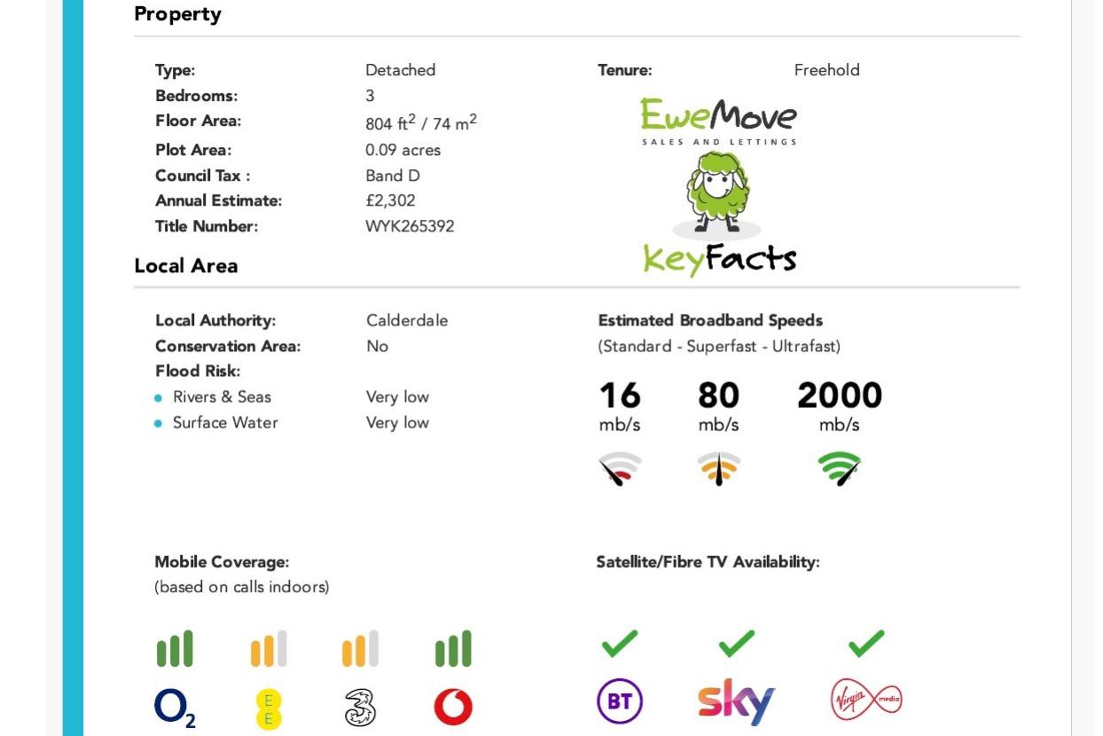Click the Vodafone logo

tap(453, 708)
